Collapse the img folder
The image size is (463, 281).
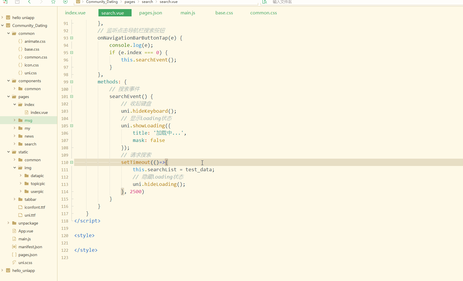pyautogui.click(x=15, y=168)
